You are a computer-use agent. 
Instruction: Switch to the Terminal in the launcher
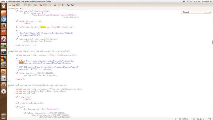4,52
